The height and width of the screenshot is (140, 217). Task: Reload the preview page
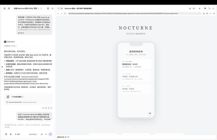click(x=65, y=13)
